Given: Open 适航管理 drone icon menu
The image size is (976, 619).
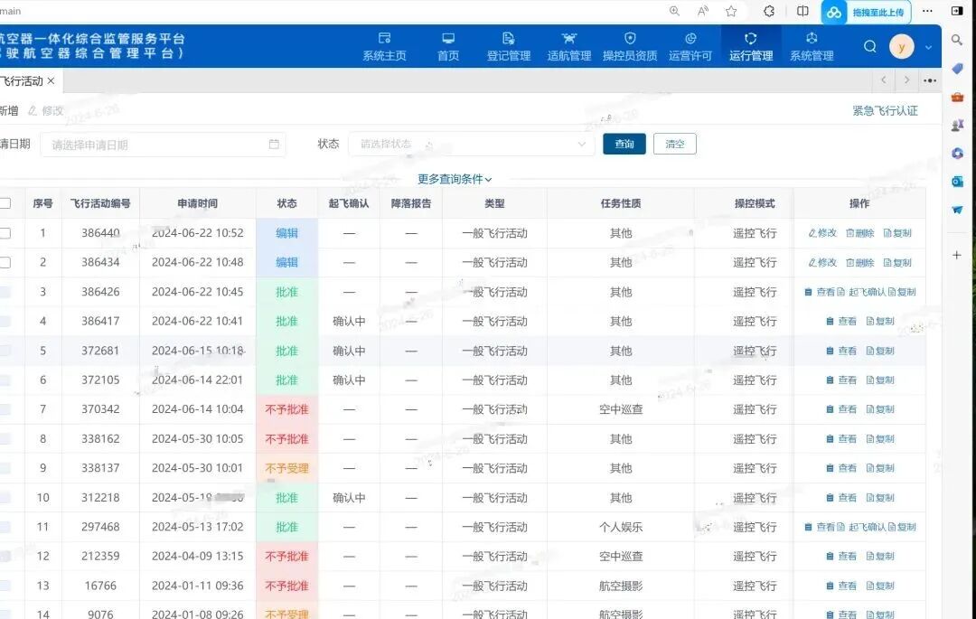Looking at the screenshot, I should coord(569,39).
